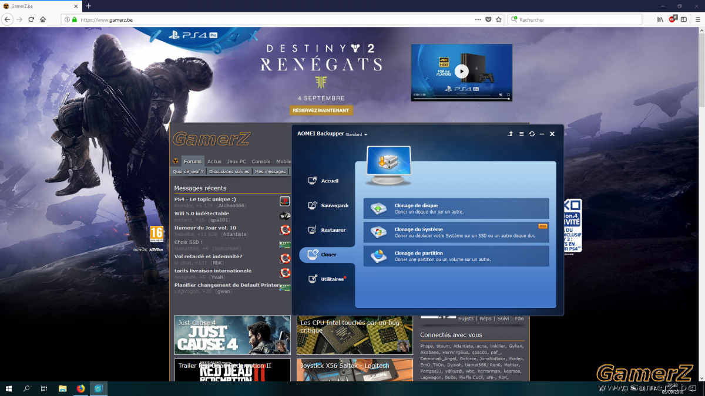Open page actions three-dots menu

(x=478, y=19)
